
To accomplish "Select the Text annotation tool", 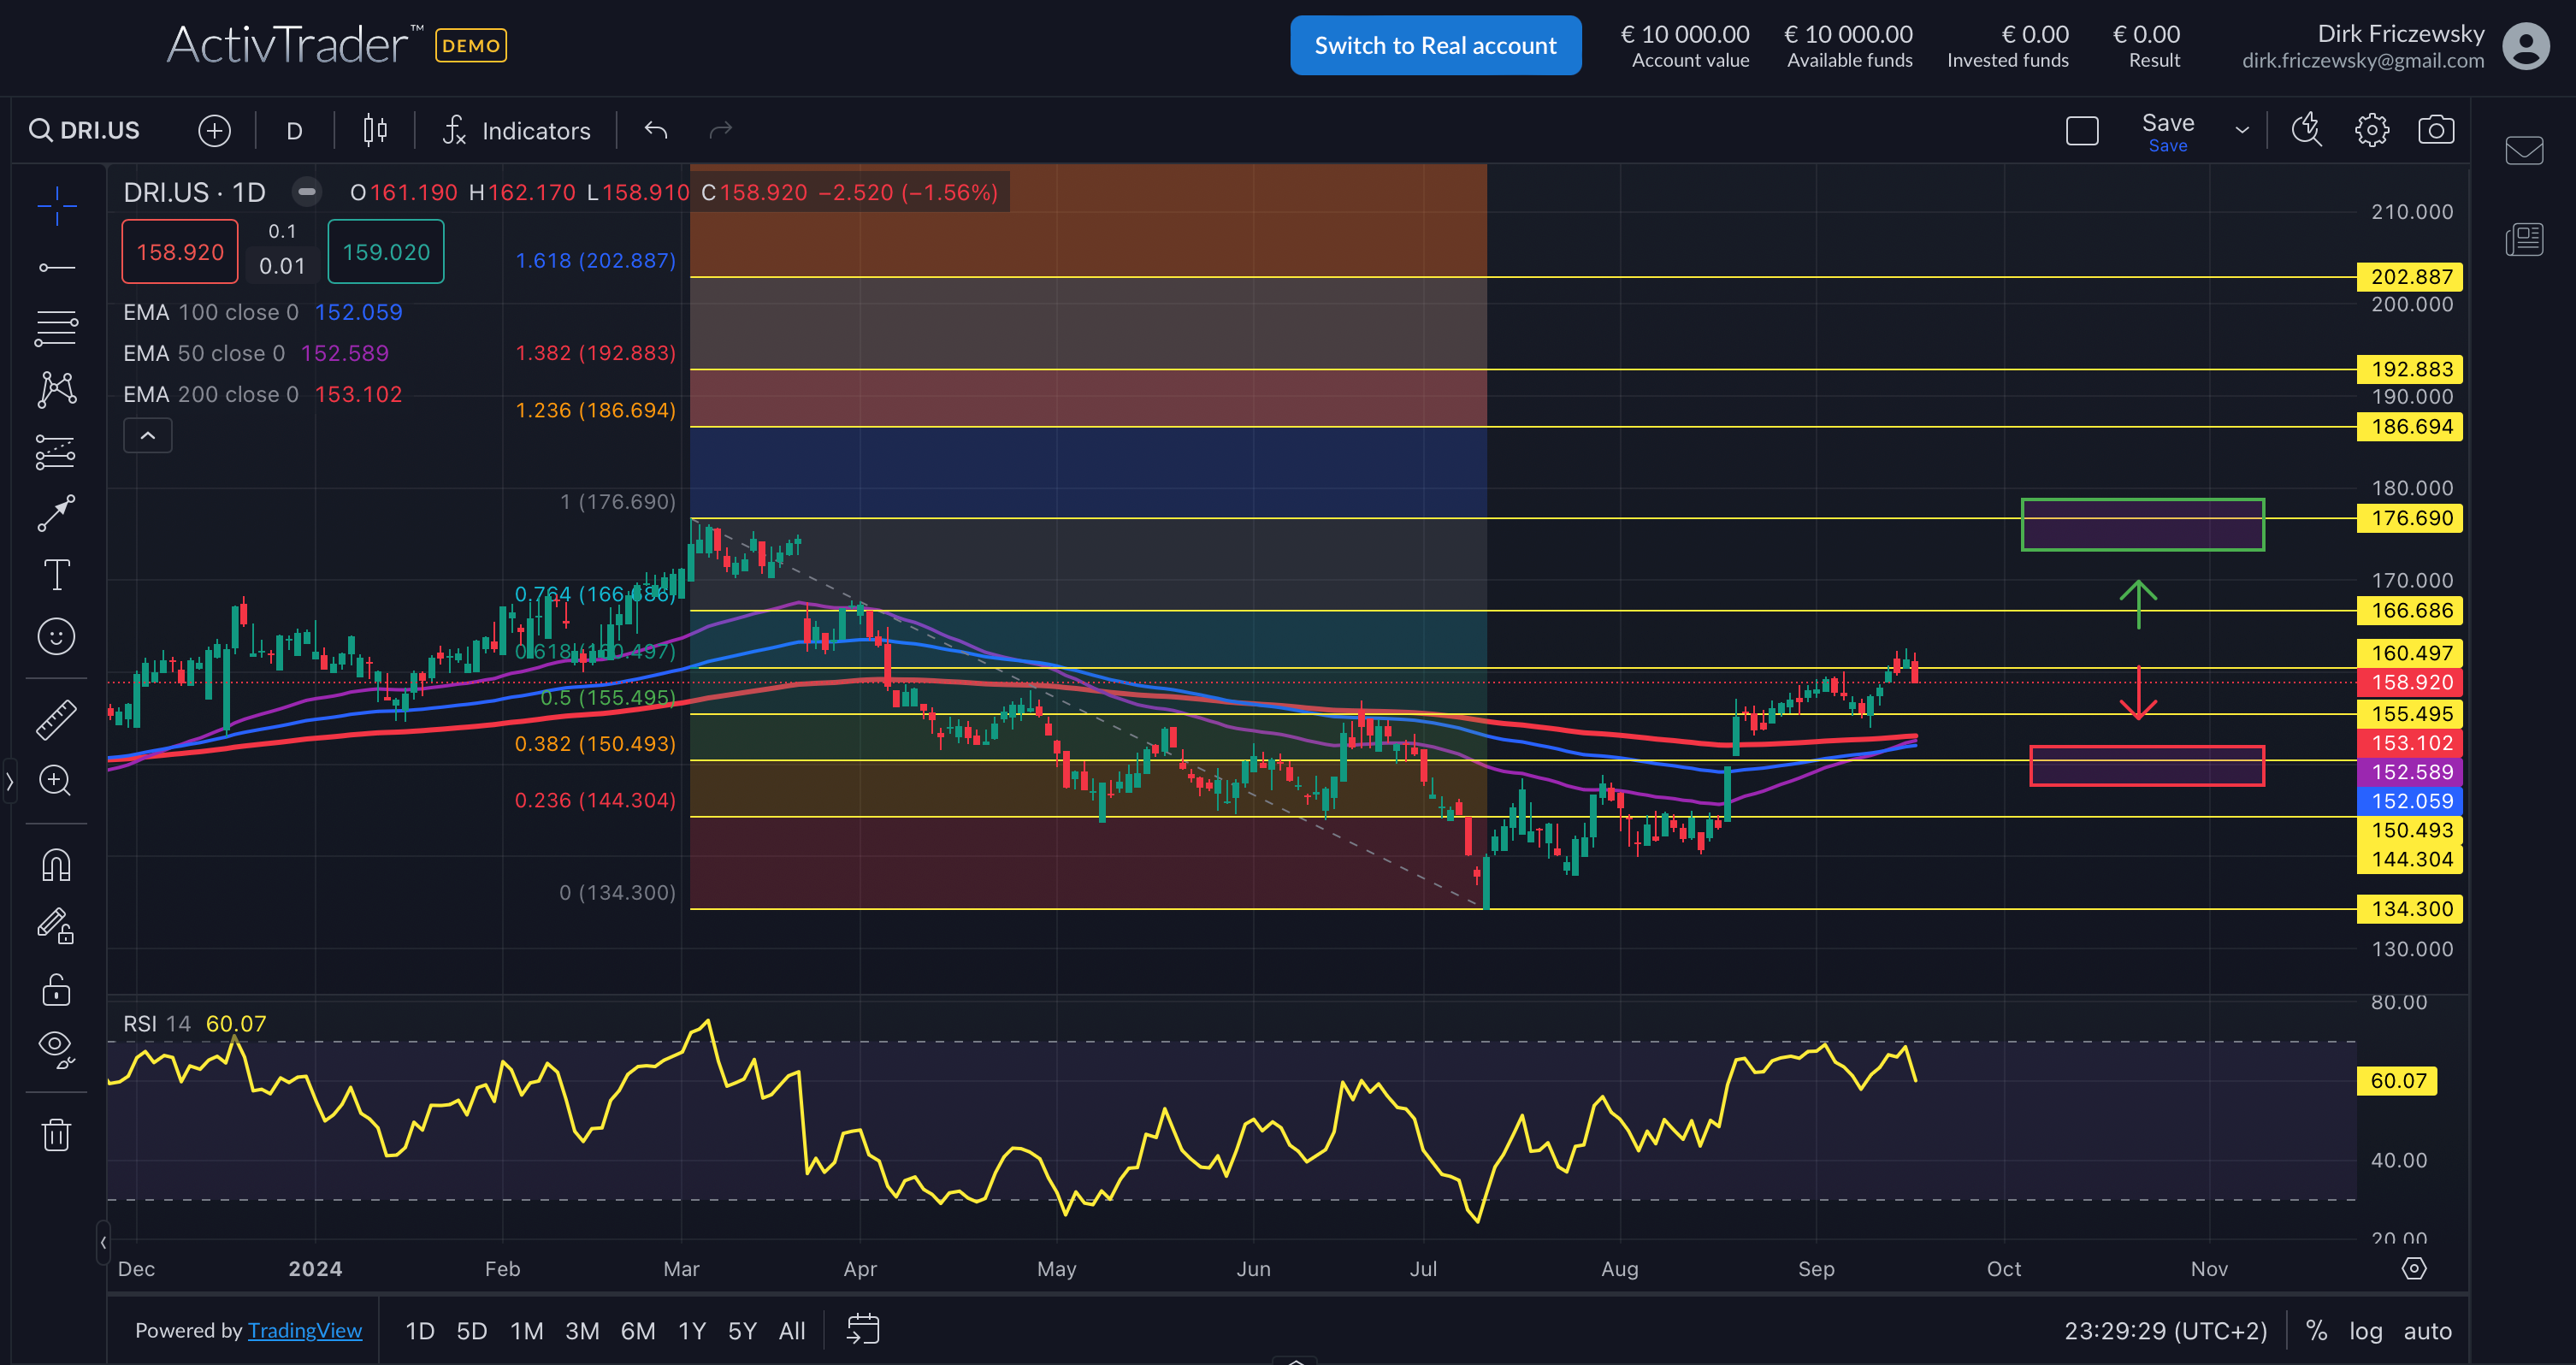I will [56, 575].
